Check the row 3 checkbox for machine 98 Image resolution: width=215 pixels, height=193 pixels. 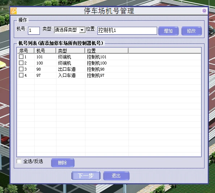coord(21,69)
